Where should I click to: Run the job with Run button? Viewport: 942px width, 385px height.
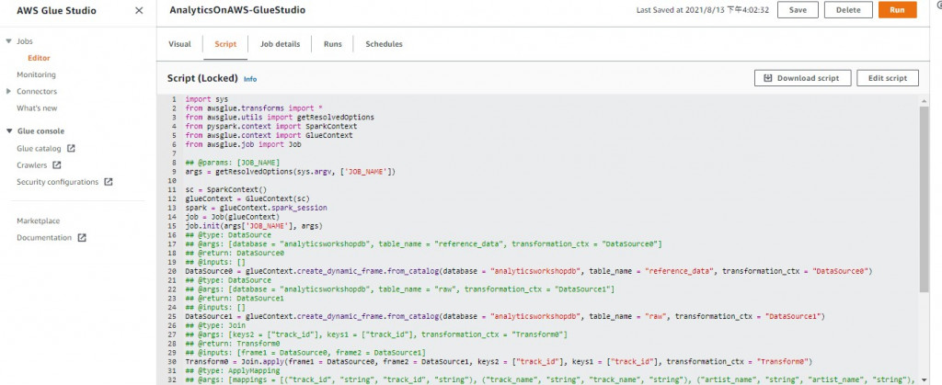point(897,9)
